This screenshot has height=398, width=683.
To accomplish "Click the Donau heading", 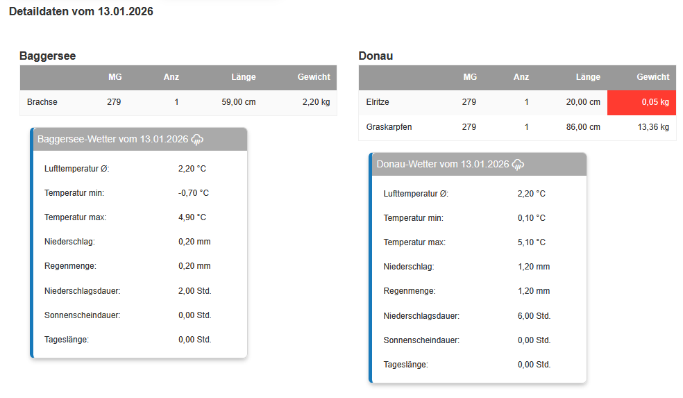I will pos(376,56).
